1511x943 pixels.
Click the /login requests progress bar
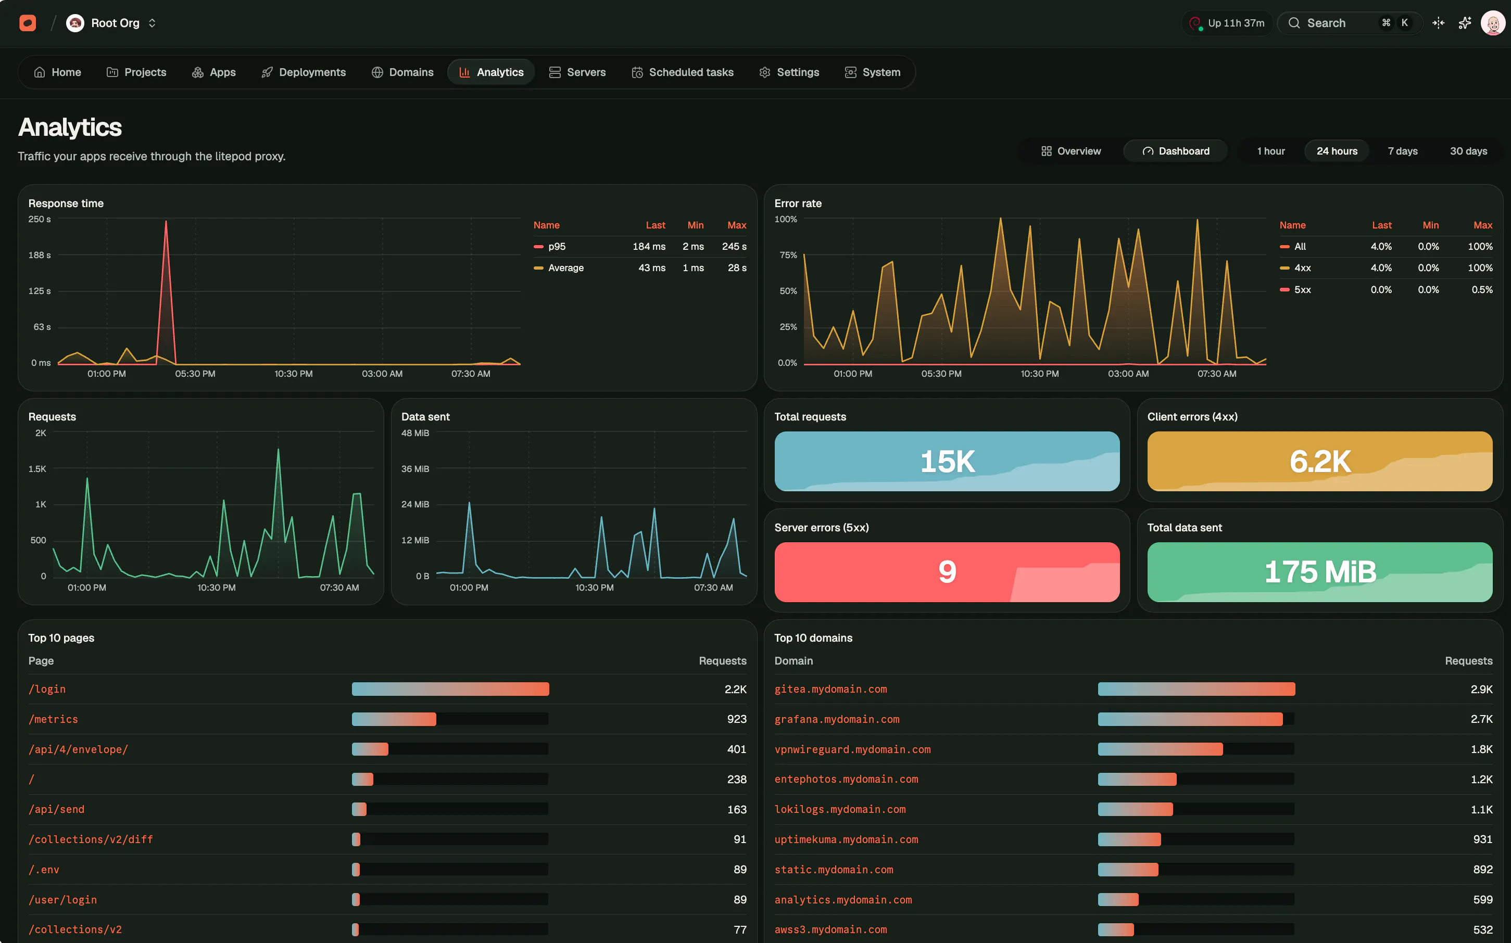450,689
